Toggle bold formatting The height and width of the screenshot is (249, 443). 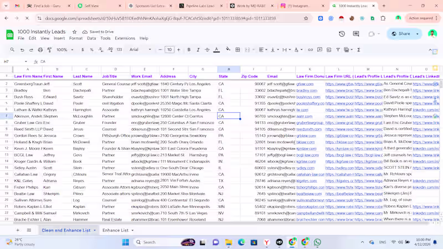pyautogui.click(x=189, y=50)
